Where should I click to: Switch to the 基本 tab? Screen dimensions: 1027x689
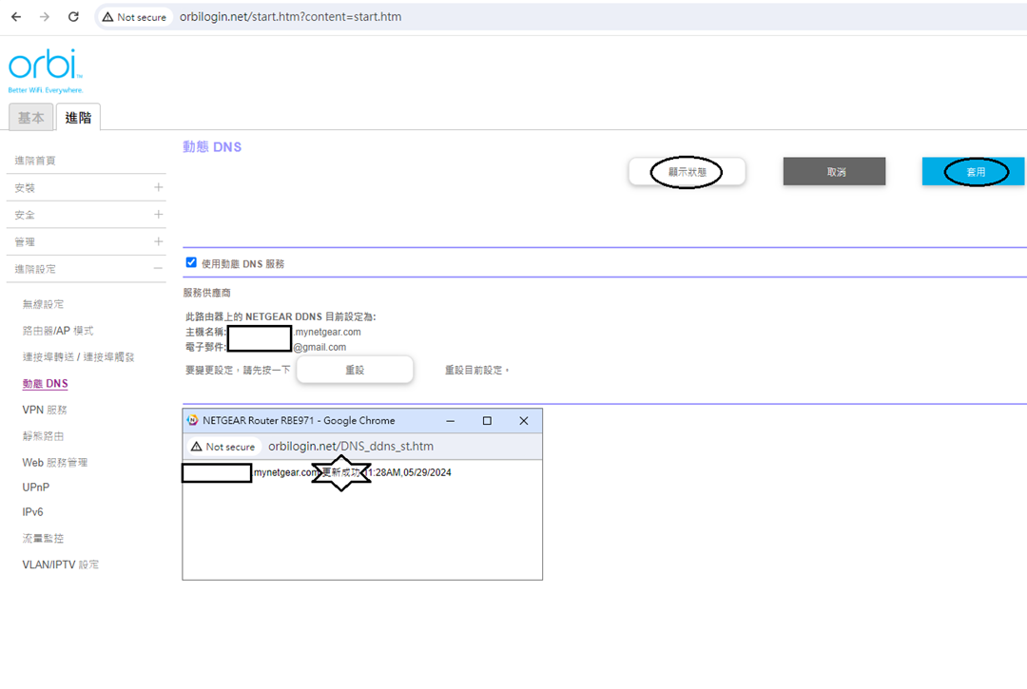point(30,118)
